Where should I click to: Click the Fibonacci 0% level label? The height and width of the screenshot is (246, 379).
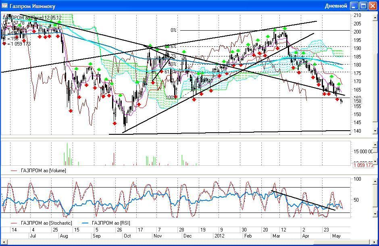[x=173, y=30]
